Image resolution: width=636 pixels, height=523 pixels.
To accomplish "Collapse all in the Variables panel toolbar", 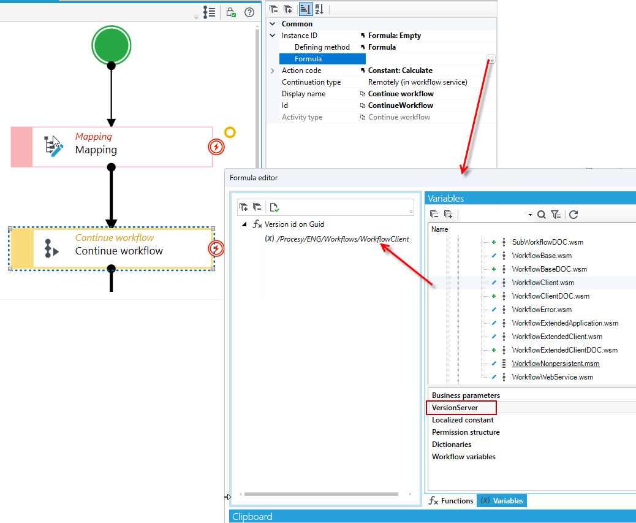I will (434, 214).
